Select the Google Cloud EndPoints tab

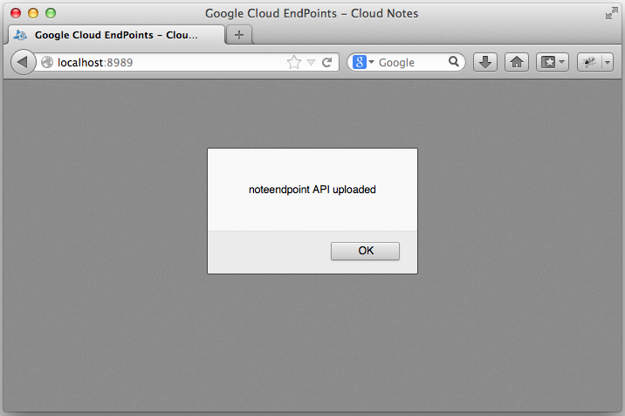115,35
